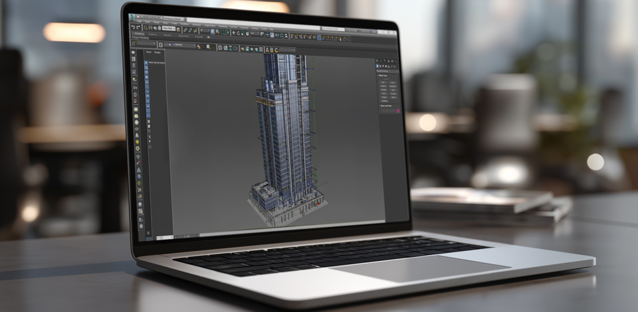The width and height of the screenshot is (638, 312).
Task: Click the Box button under Object Type
Action: pyautogui.click(x=383, y=82)
